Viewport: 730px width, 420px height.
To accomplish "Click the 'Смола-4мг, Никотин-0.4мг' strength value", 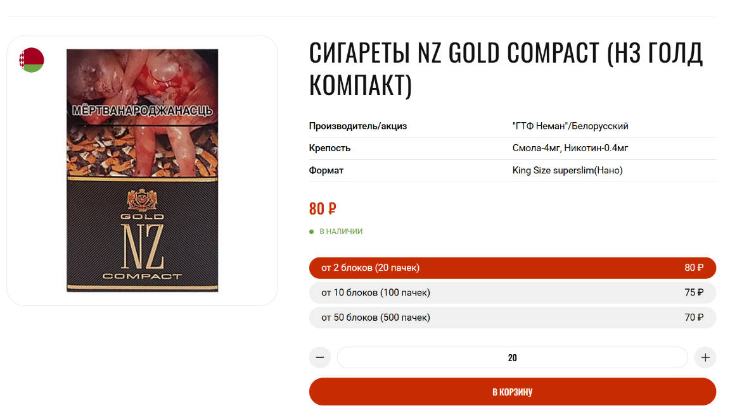I will 570,148.
